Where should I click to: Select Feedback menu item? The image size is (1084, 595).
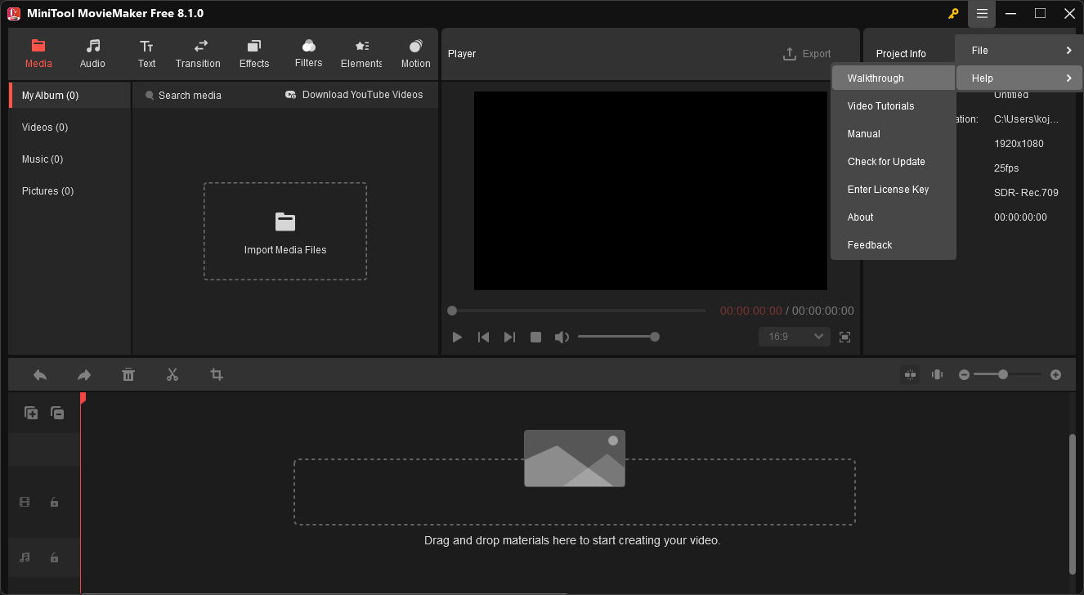tap(894, 245)
